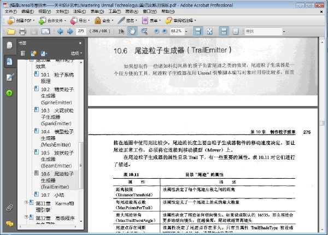
Task: Click the email envelope icon
Action: [45, 32]
